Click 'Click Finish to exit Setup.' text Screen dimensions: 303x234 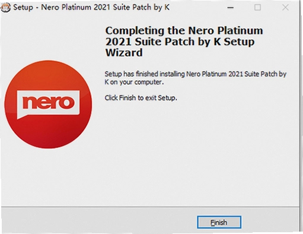[x=141, y=97]
